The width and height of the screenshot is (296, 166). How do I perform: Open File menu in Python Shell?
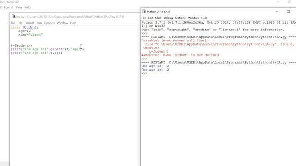[x=143, y=18]
